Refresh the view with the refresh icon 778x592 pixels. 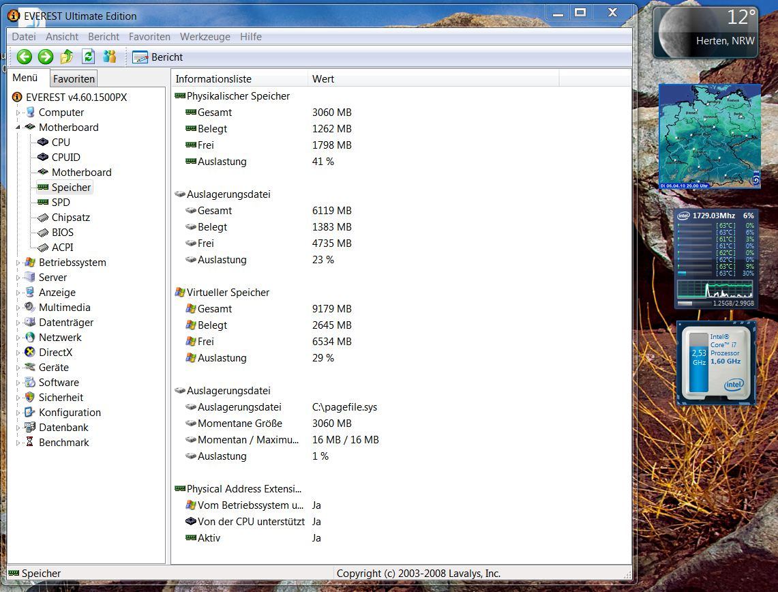89,57
